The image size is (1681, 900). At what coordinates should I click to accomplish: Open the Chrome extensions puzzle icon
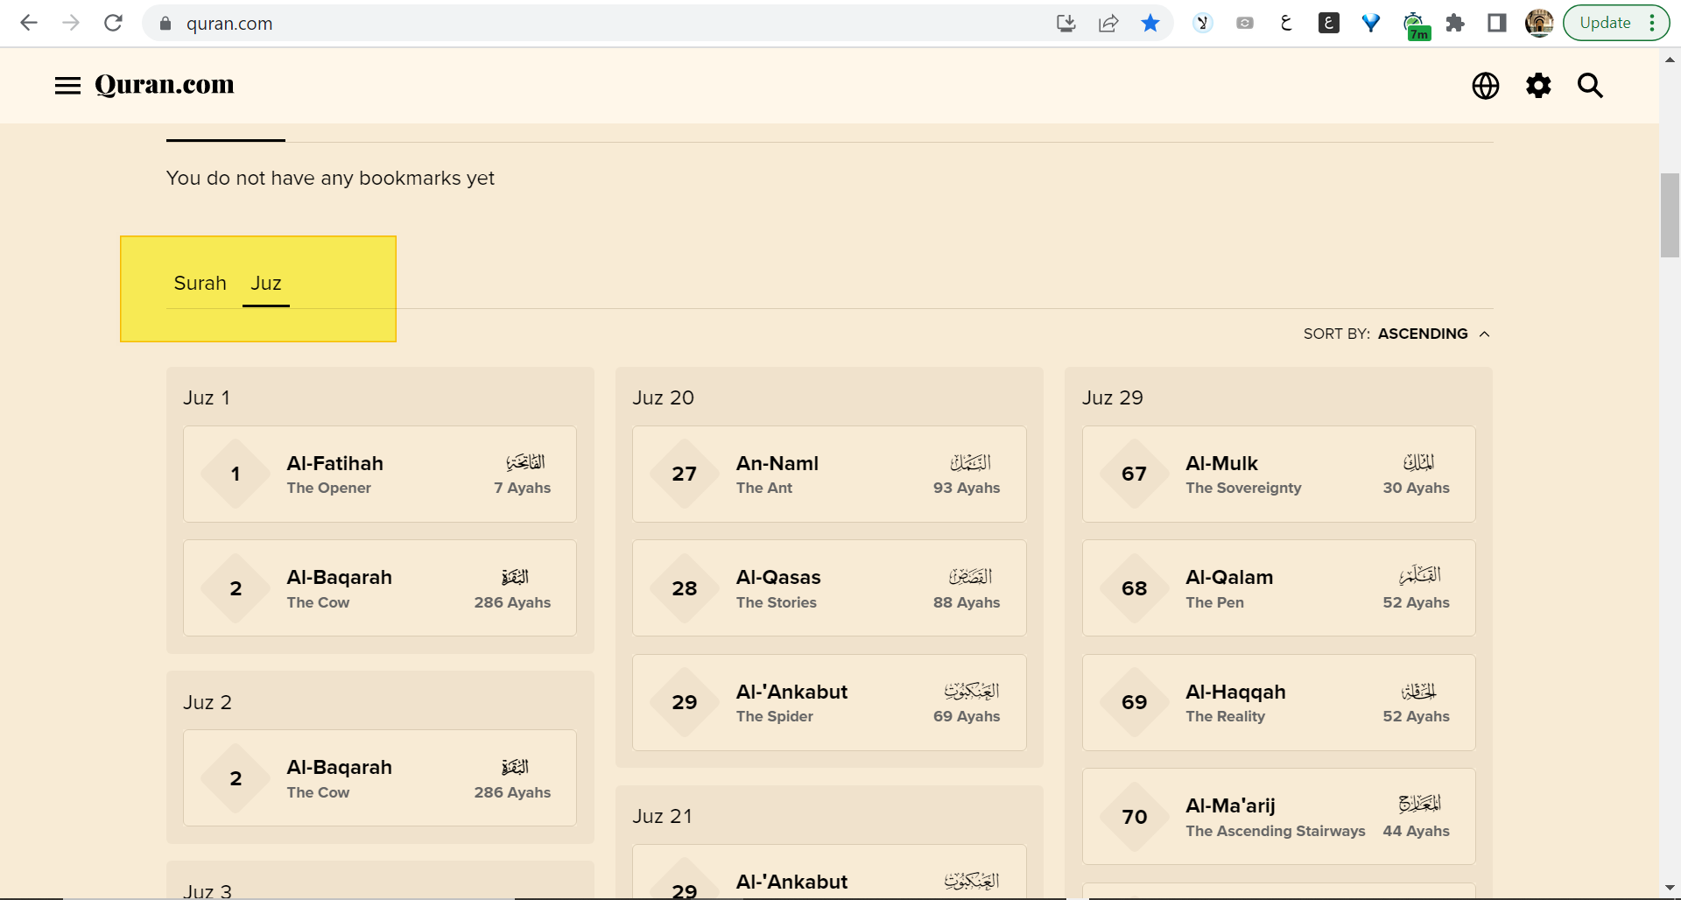(x=1455, y=23)
